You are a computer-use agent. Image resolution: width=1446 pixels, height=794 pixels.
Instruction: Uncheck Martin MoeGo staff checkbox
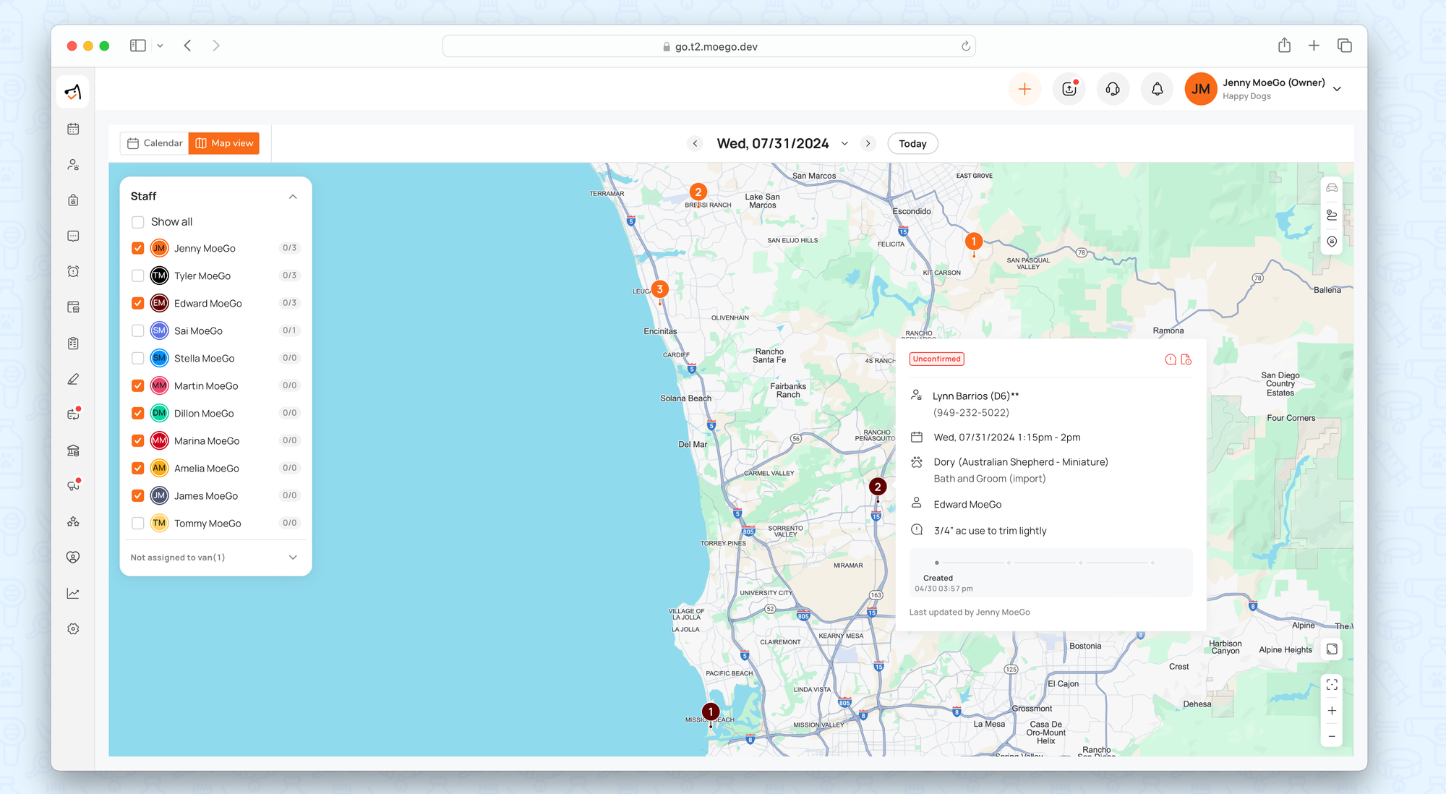(138, 385)
